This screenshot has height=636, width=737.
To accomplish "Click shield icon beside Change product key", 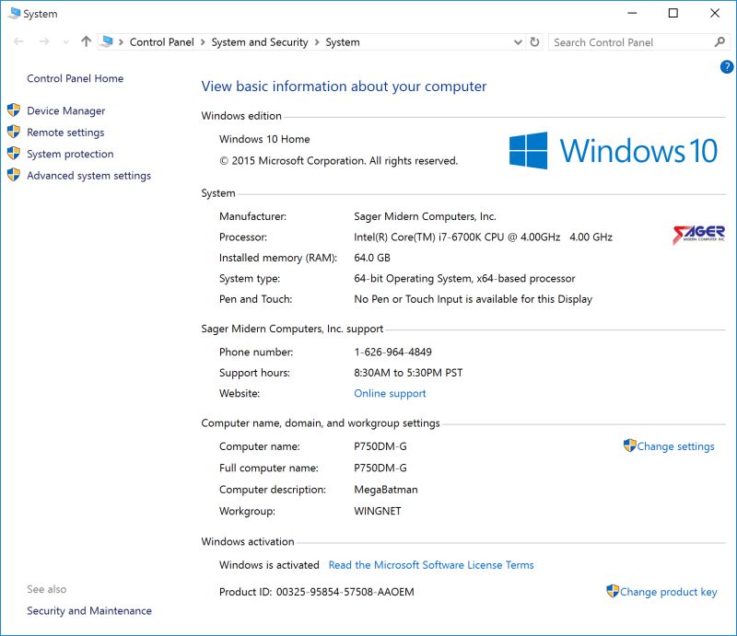I will 613,591.
